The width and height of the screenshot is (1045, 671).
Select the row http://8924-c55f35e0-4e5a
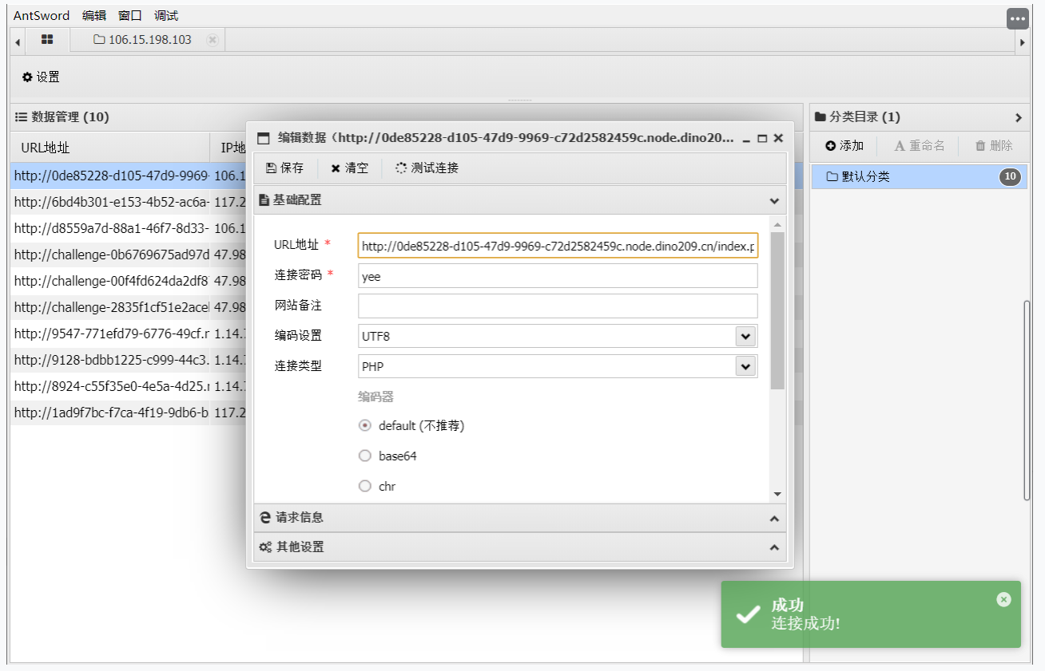pyautogui.click(x=110, y=386)
